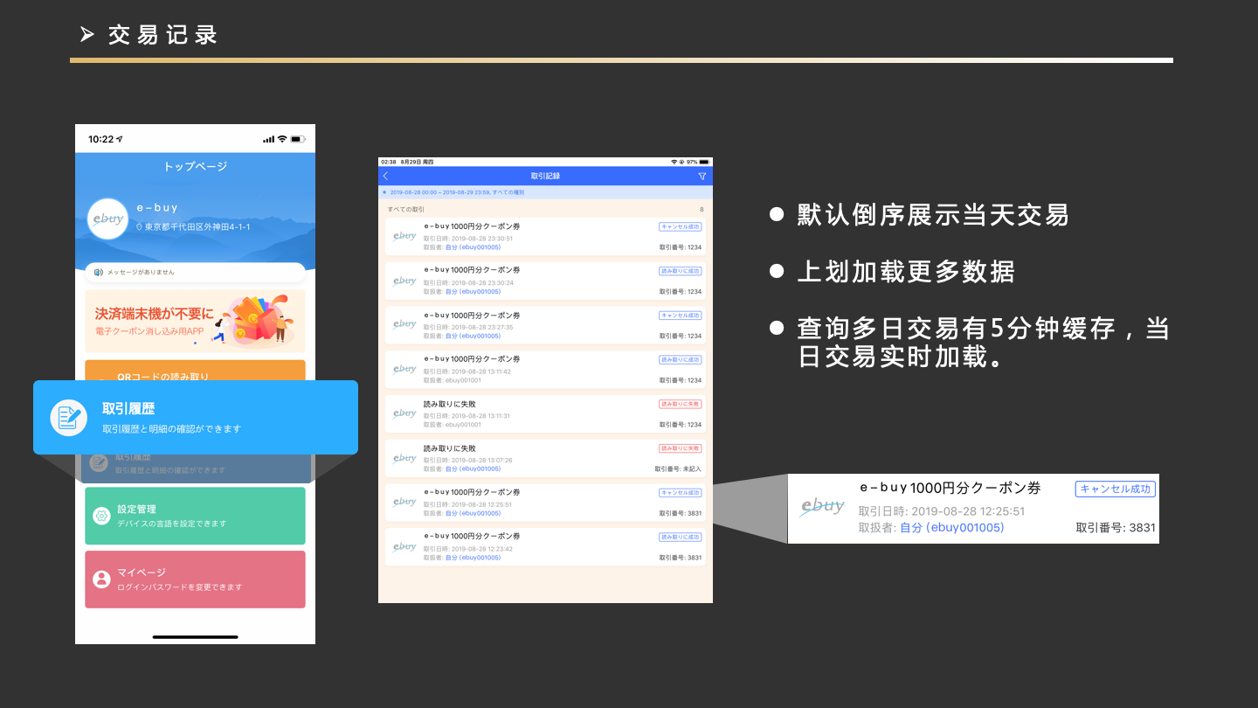The width and height of the screenshot is (1258, 708).
Task: Tap ebuy logo of 13:11:31 failed transaction
Action: (404, 413)
